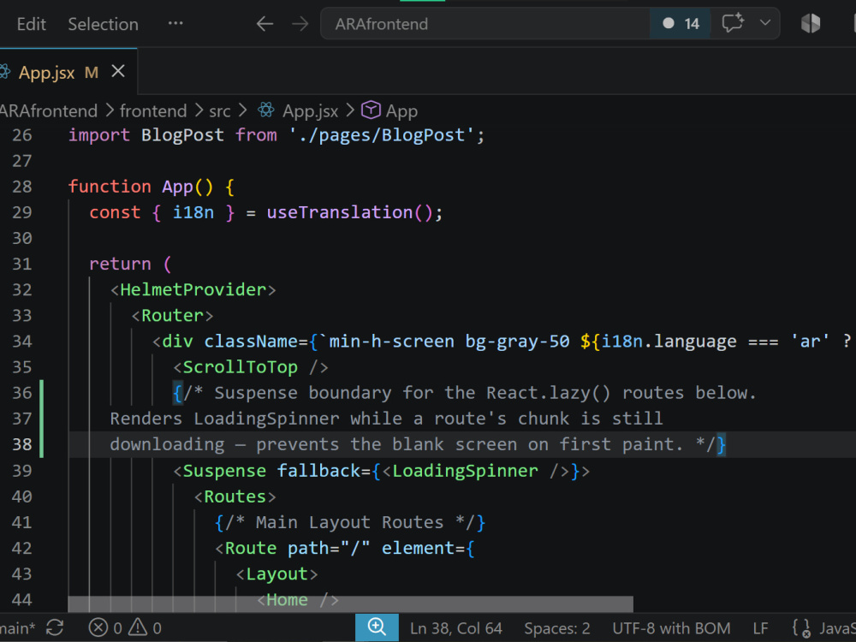Image resolution: width=856 pixels, height=642 pixels.
Task: Click the zoom magnifier icon in status bar
Action: 377,627
